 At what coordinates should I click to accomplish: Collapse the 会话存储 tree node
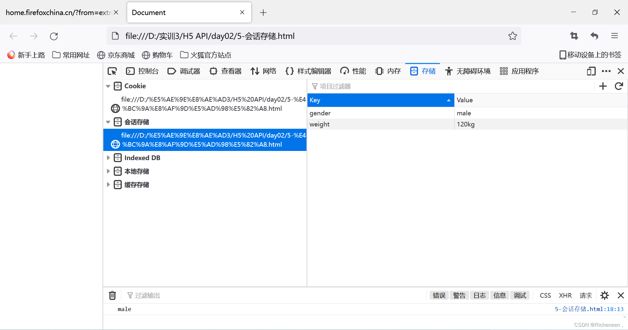tap(108, 122)
